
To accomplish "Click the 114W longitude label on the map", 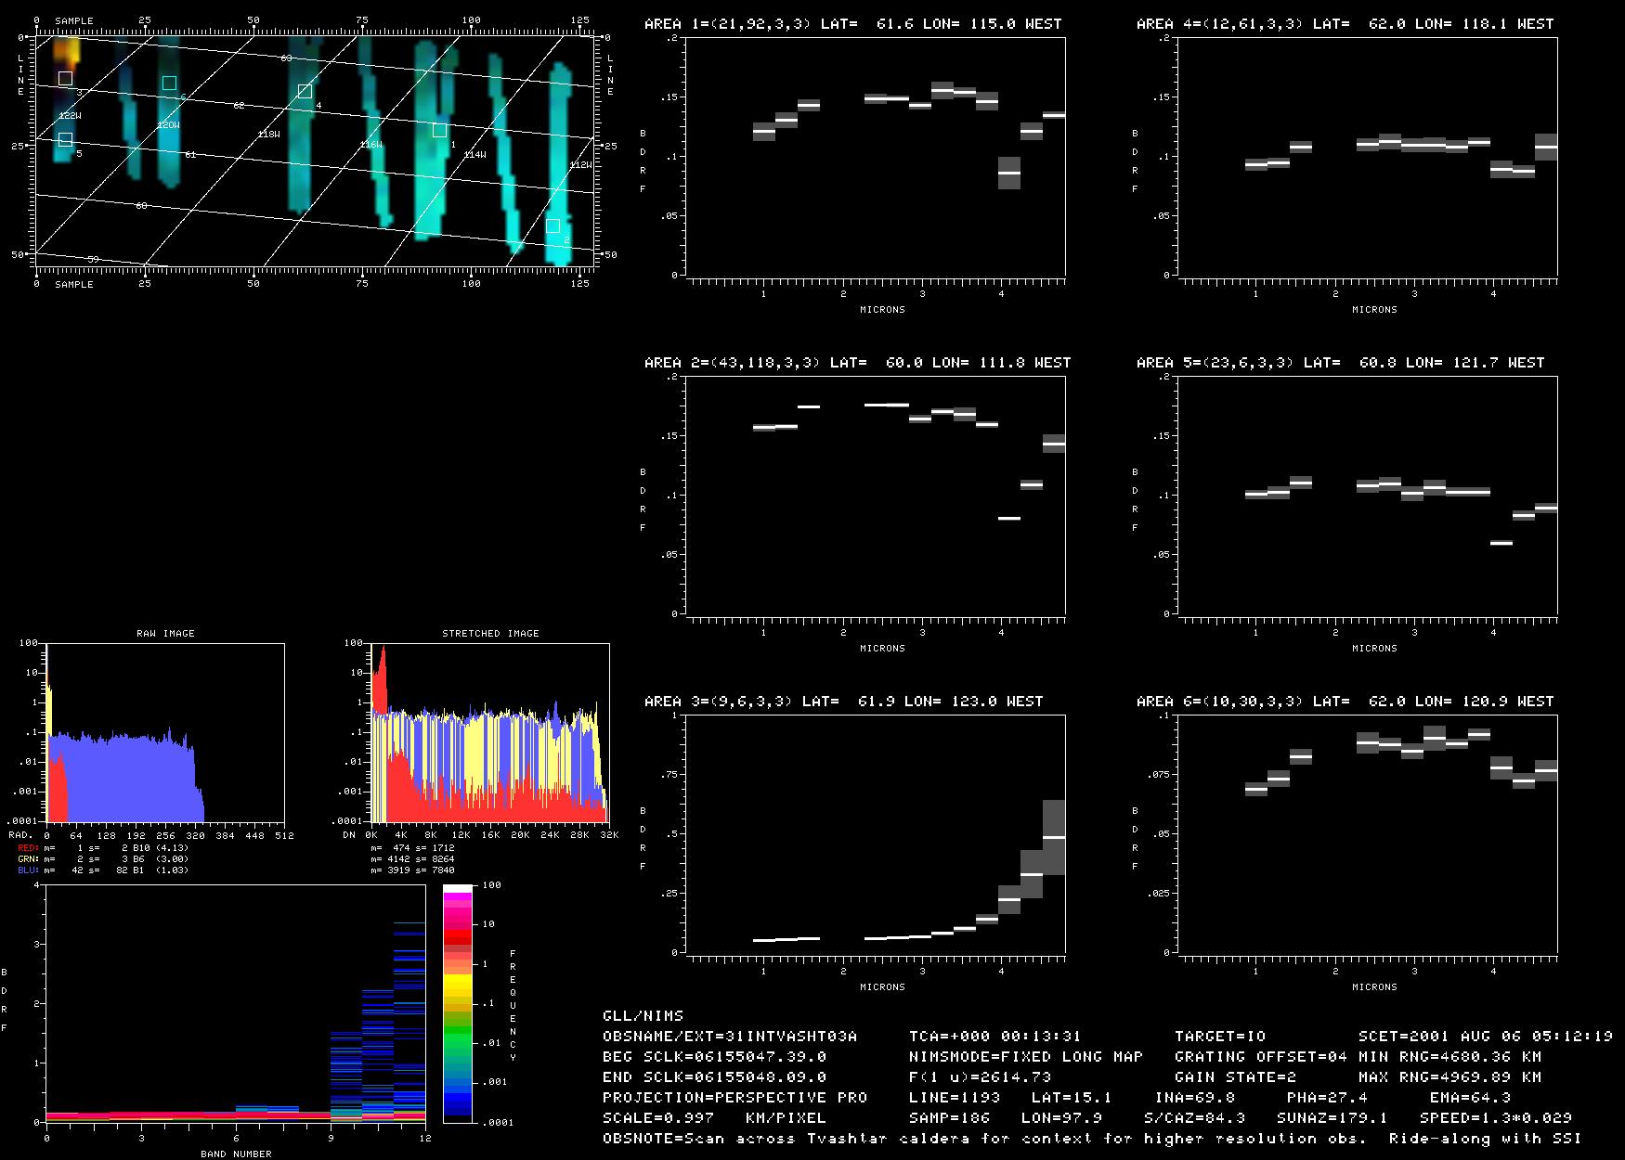I will click(474, 155).
